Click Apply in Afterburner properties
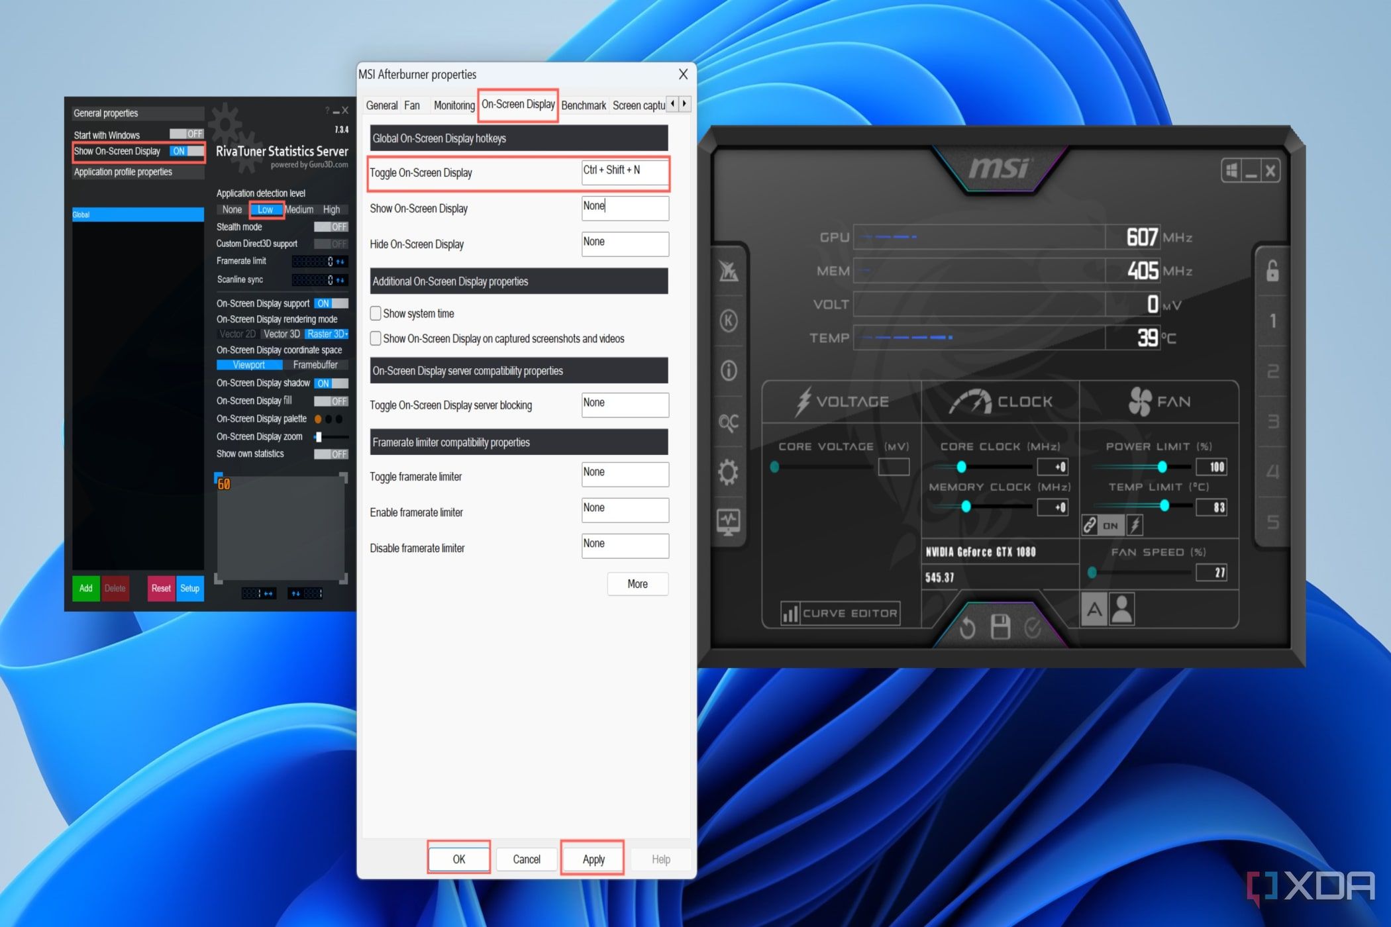This screenshot has height=927, width=1391. click(593, 859)
